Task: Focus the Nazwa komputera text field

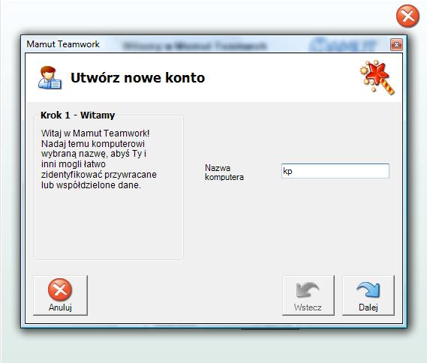Action: [335, 171]
